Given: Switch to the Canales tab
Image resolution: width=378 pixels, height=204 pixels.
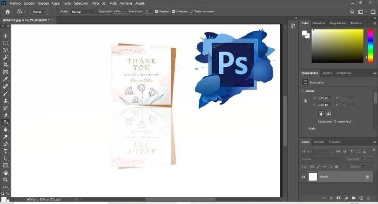Looking at the screenshot, I should click(x=319, y=142).
